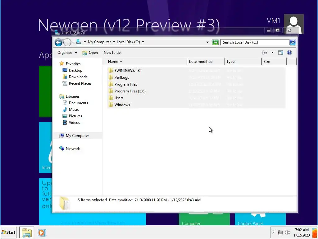Open the Pictures library

click(75, 116)
